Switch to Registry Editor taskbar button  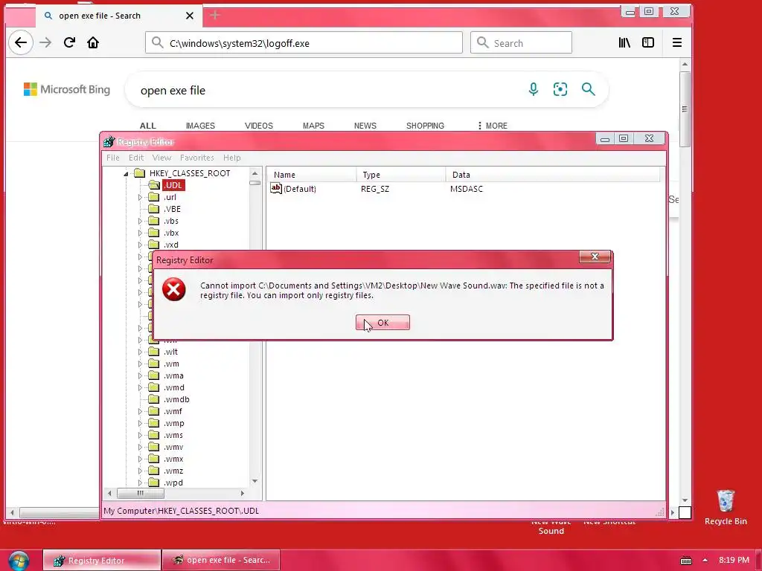pyautogui.click(x=101, y=561)
